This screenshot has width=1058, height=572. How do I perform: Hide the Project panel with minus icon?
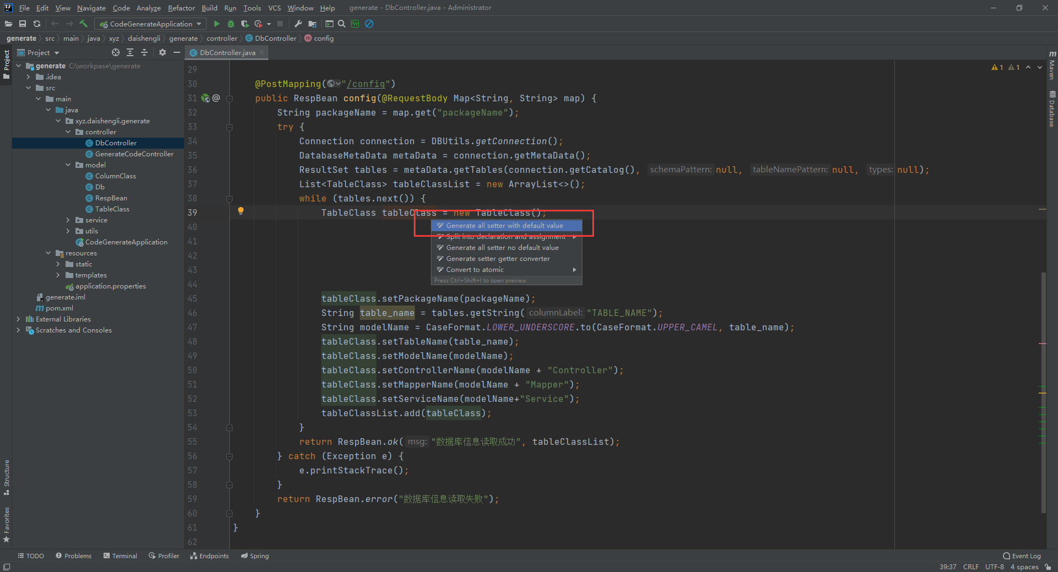click(x=177, y=52)
